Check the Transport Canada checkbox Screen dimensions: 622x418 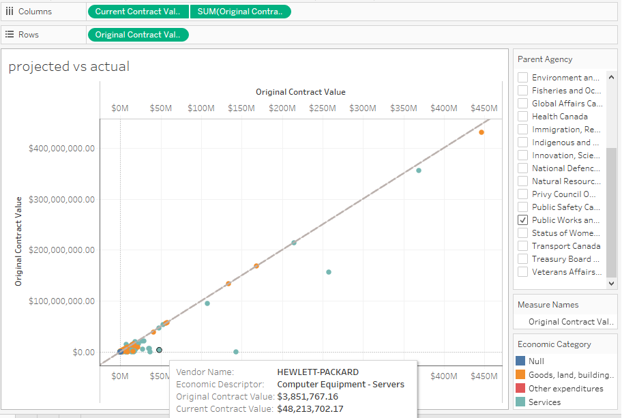(522, 245)
